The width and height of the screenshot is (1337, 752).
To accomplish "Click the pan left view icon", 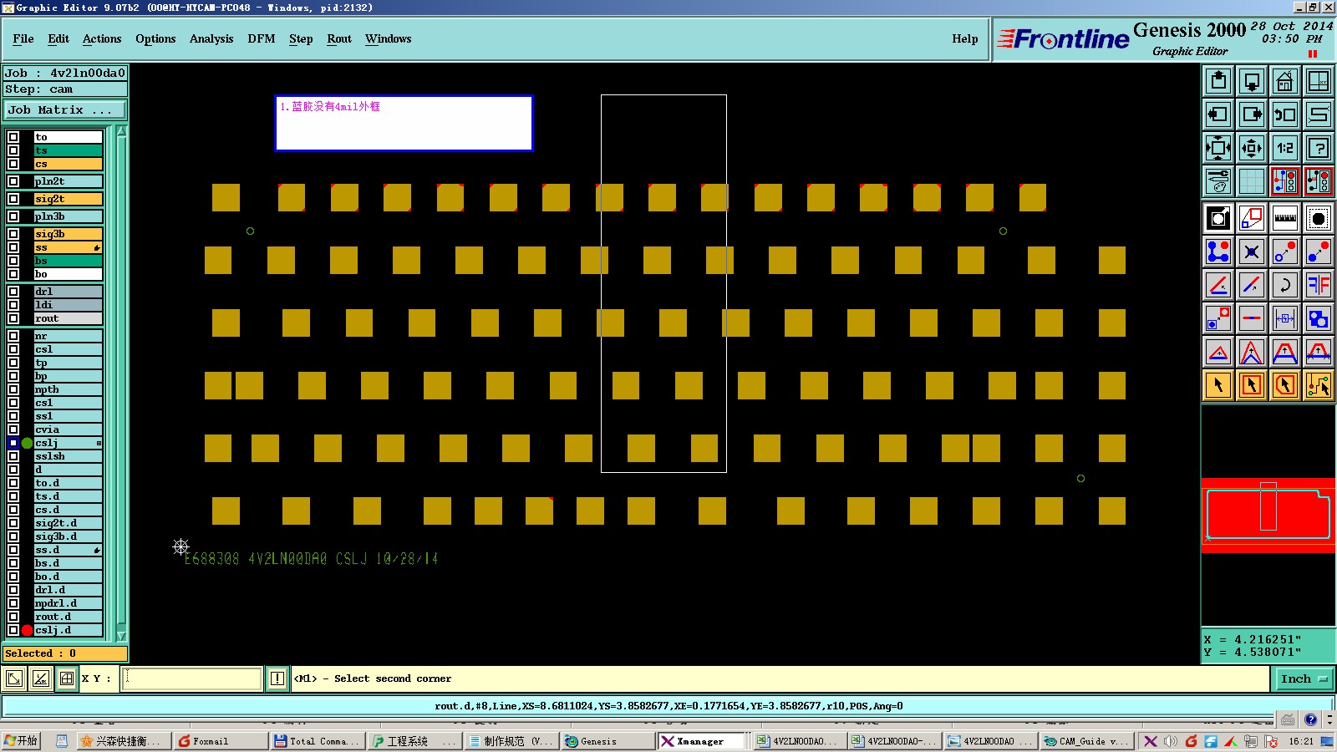I will click(1218, 114).
